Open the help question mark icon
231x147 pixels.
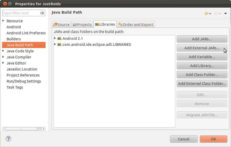pos(8,139)
